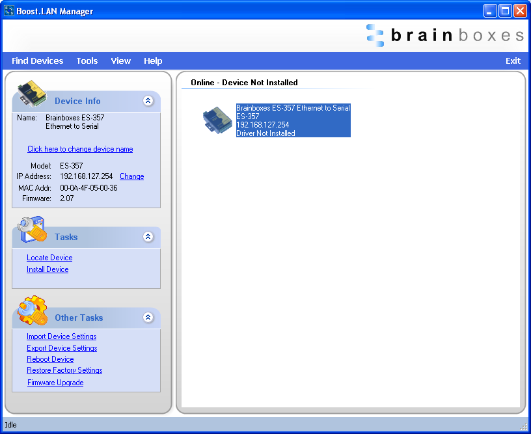Open the Find Devices menu
531x434 pixels.
click(x=37, y=61)
